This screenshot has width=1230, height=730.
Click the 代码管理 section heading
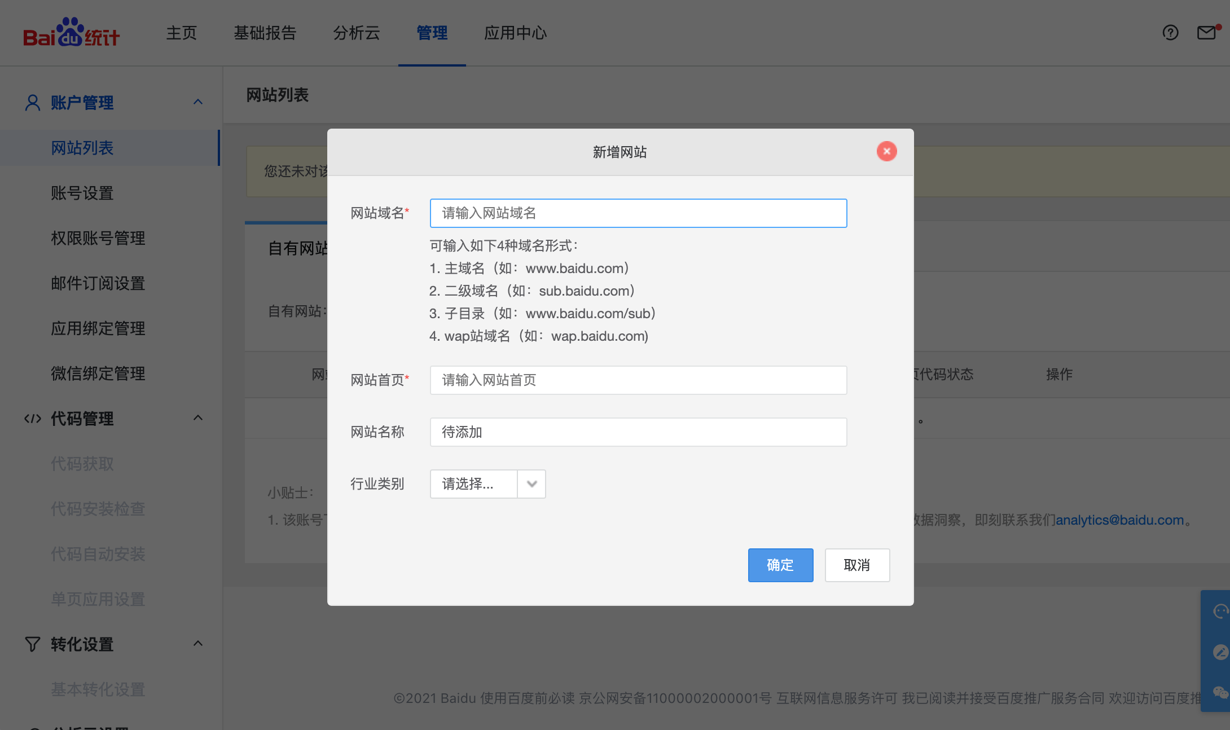82,419
